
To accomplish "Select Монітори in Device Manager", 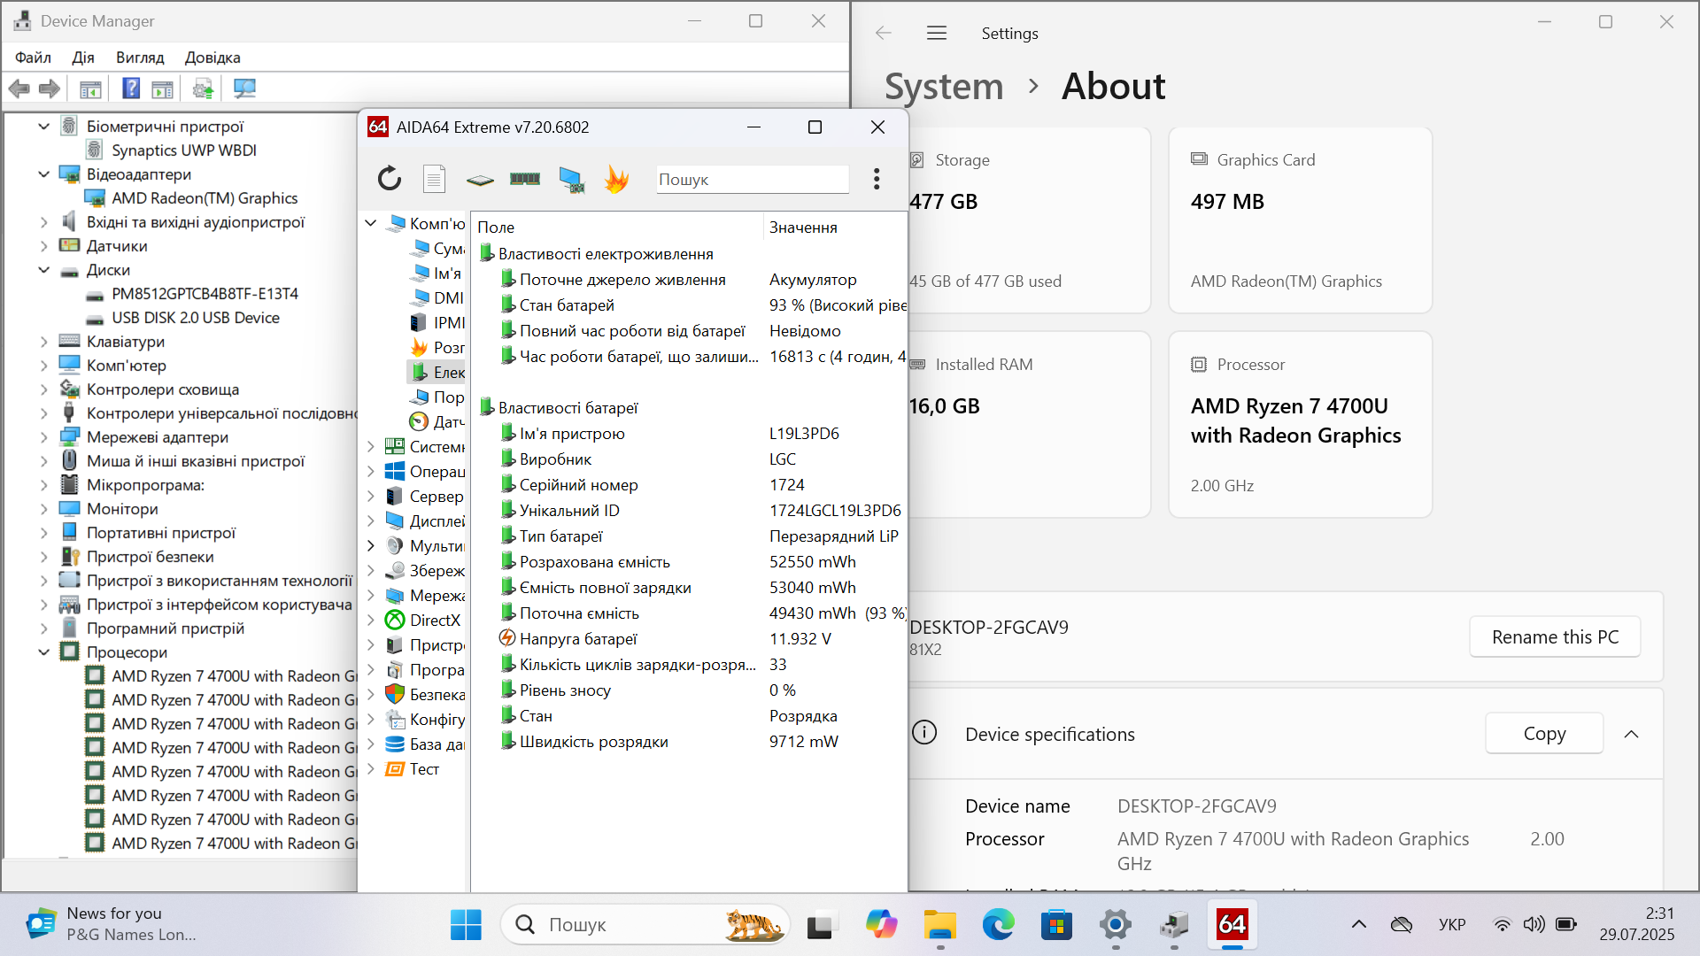I will pyautogui.click(x=122, y=509).
